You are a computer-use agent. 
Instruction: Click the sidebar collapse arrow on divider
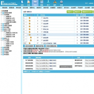pos(21,51)
